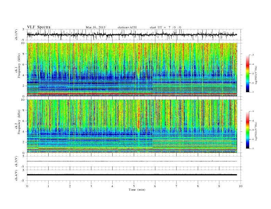The width and height of the screenshot is (271, 209).
Task: Click time axis tick label "7"
Action: 177,186
